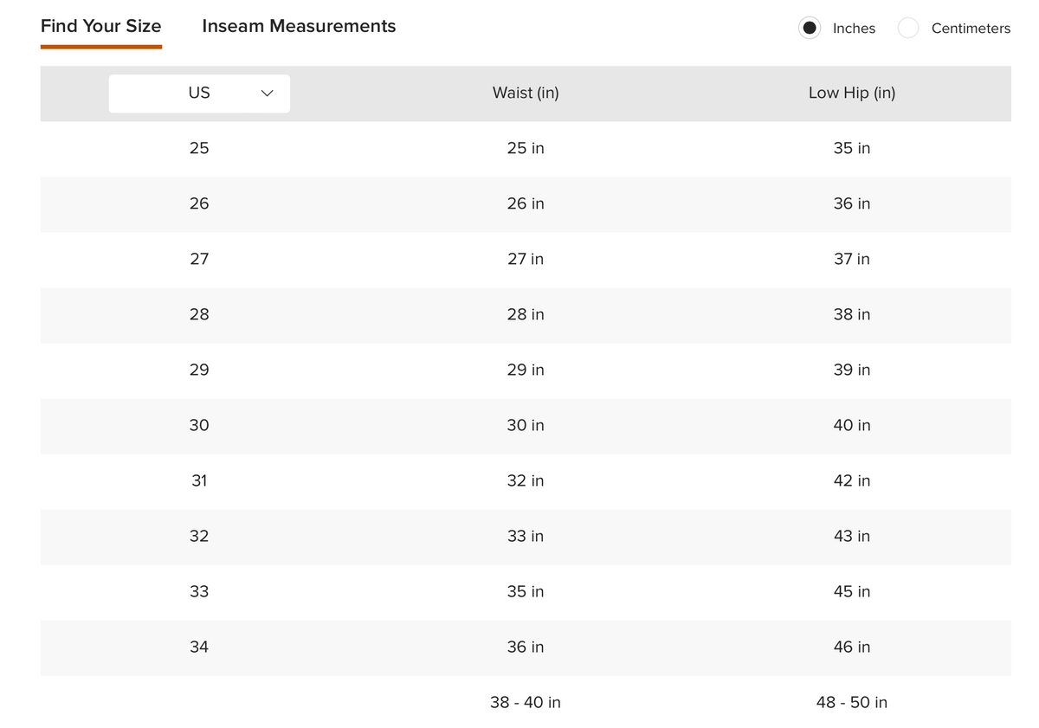Click the Centimeters label text
Viewport: 1039px width, 728px height.
(971, 29)
